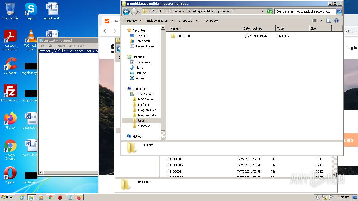
Task: Sort by Type column header
Action: (x=292, y=28)
